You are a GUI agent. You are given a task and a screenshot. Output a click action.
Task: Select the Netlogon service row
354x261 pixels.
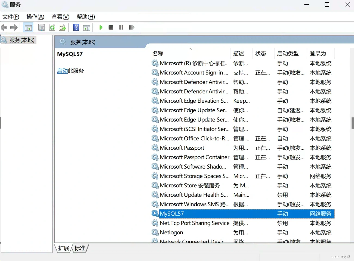pyautogui.click(x=171, y=232)
